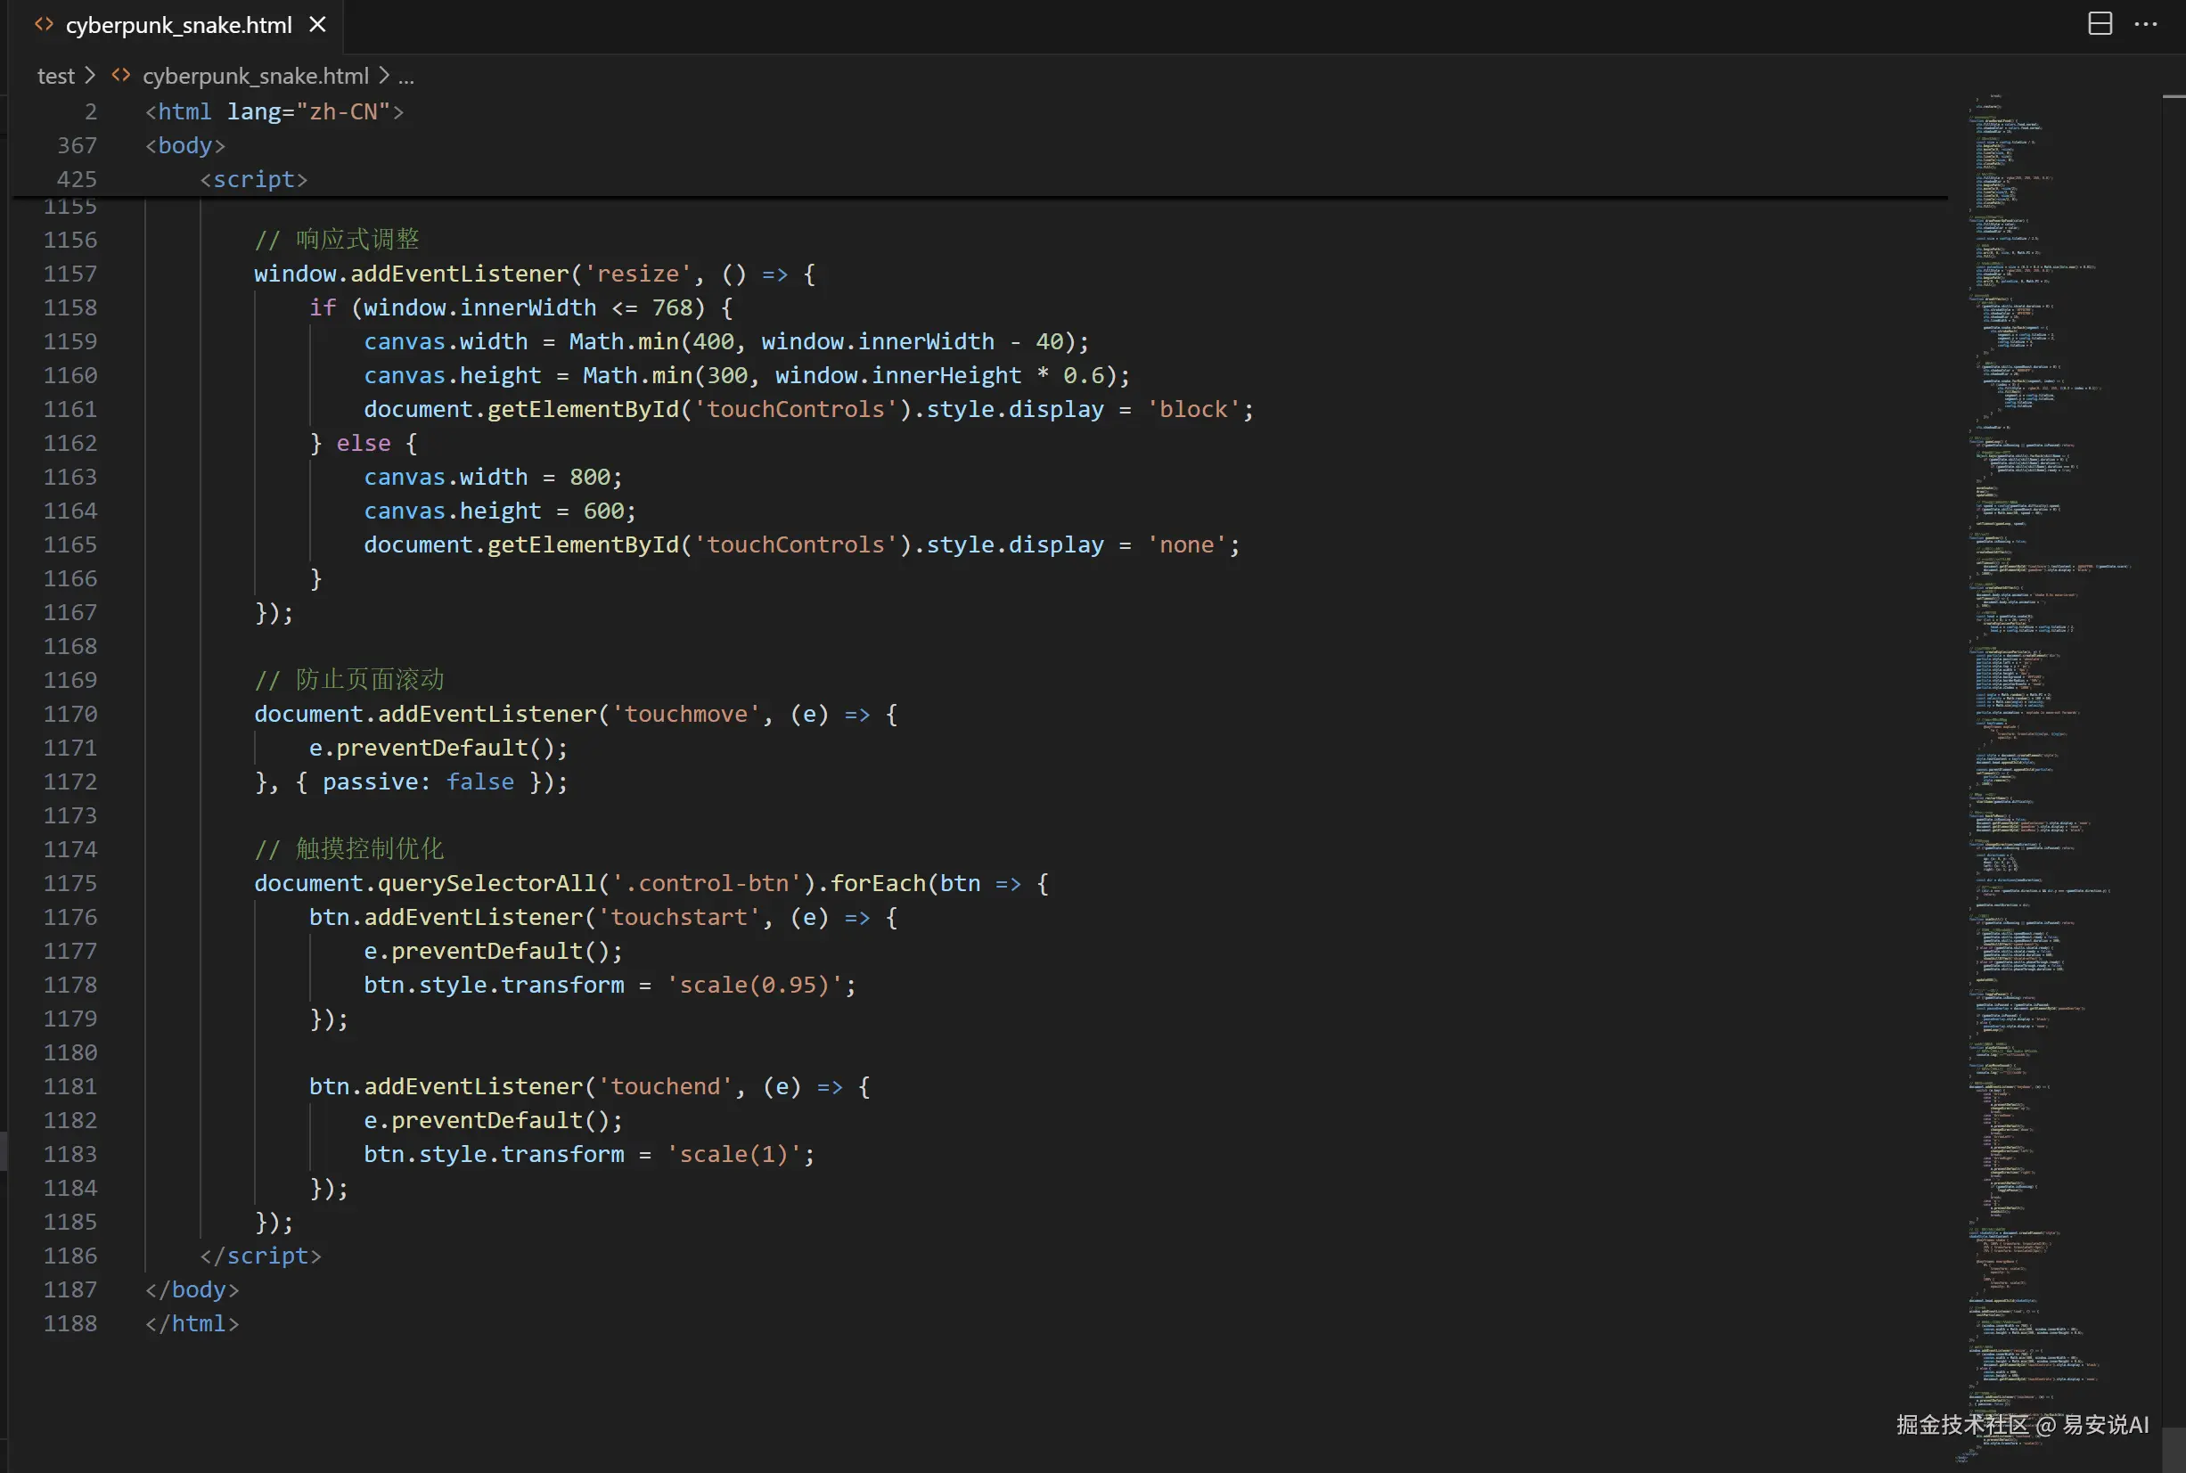Open the More Actions ellipsis menu
Image resolution: width=2186 pixels, height=1473 pixels.
tap(2146, 24)
